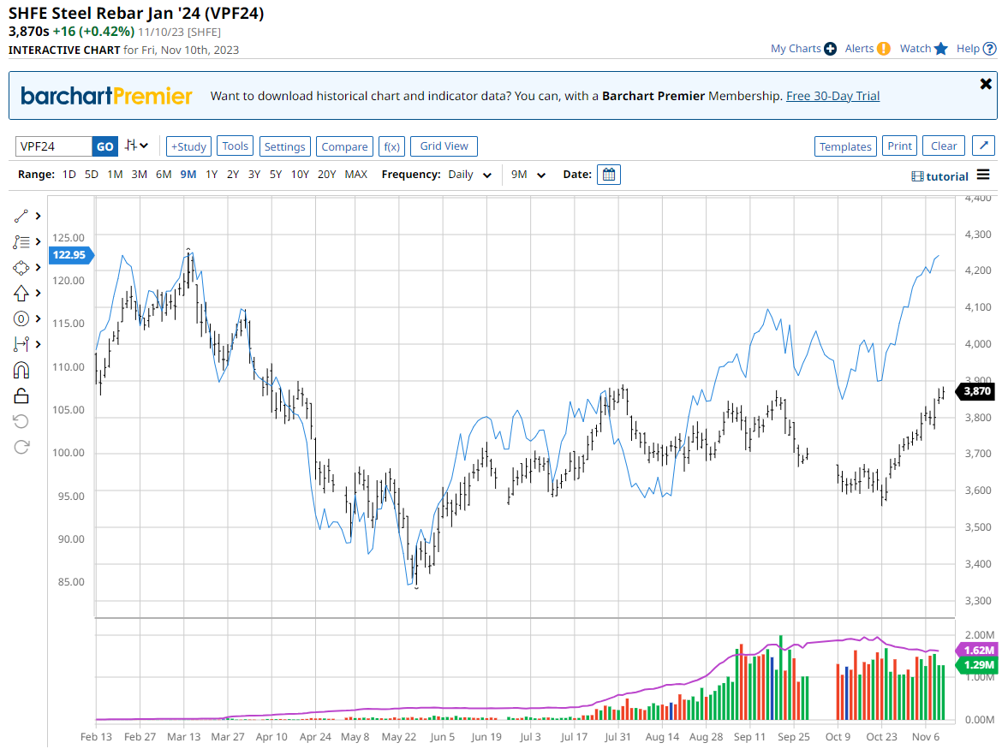Follow the Free 30-Day Trial link
Viewport: 1002px width, 755px height.
click(832, 96)
